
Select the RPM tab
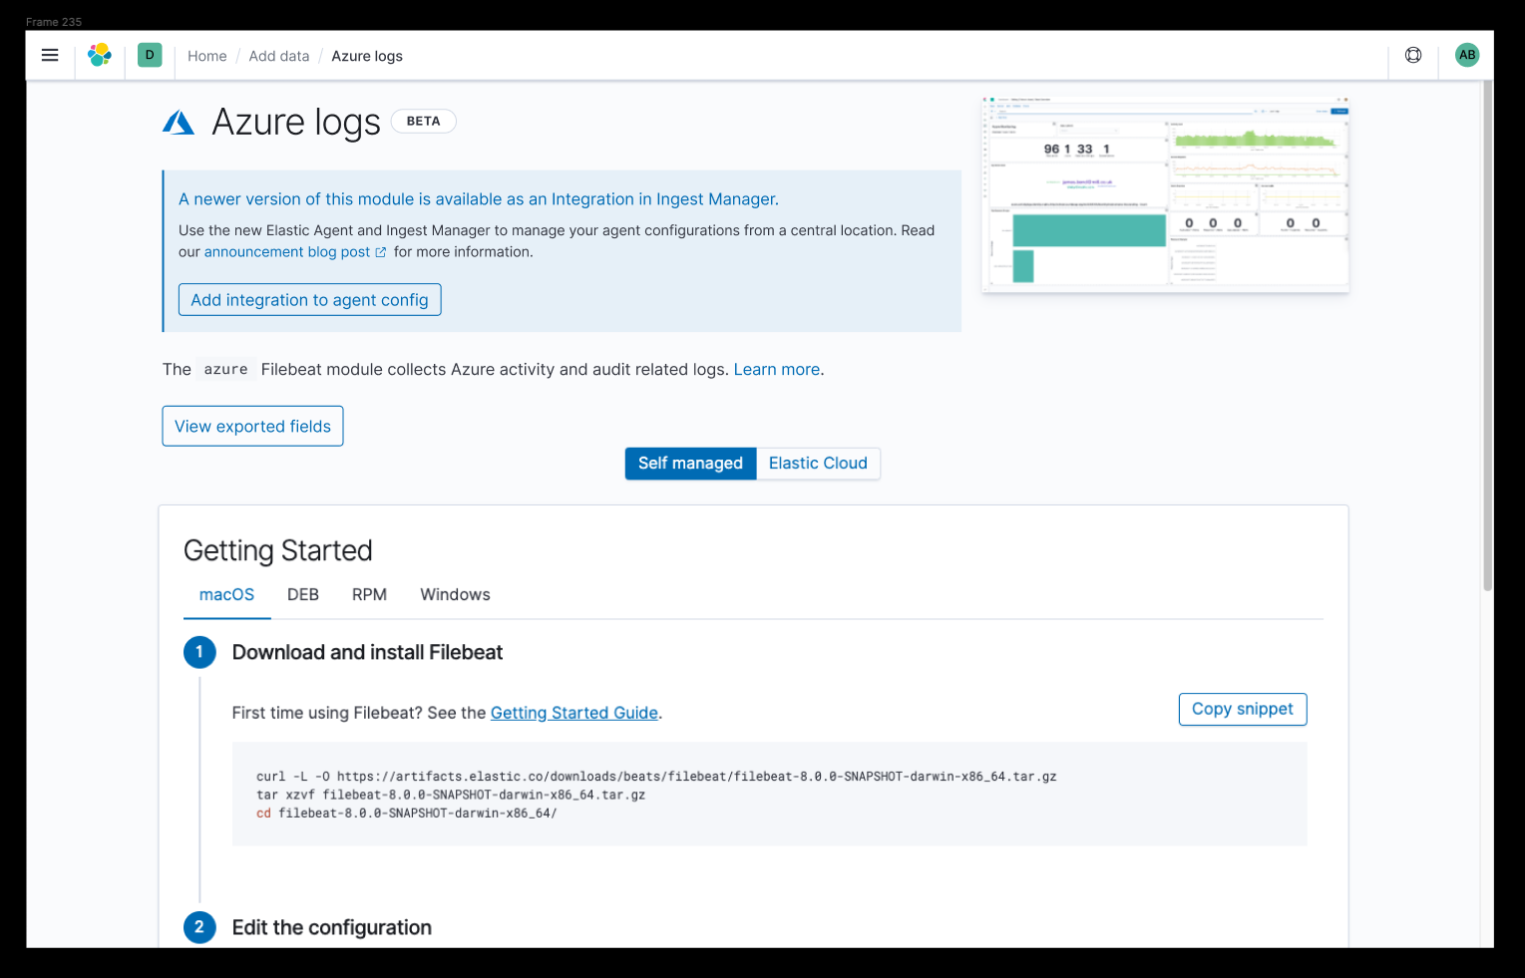point(369,594)
